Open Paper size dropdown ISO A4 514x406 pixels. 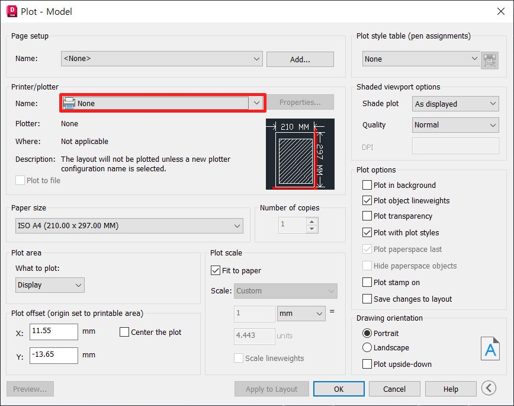tap(129, 226)
